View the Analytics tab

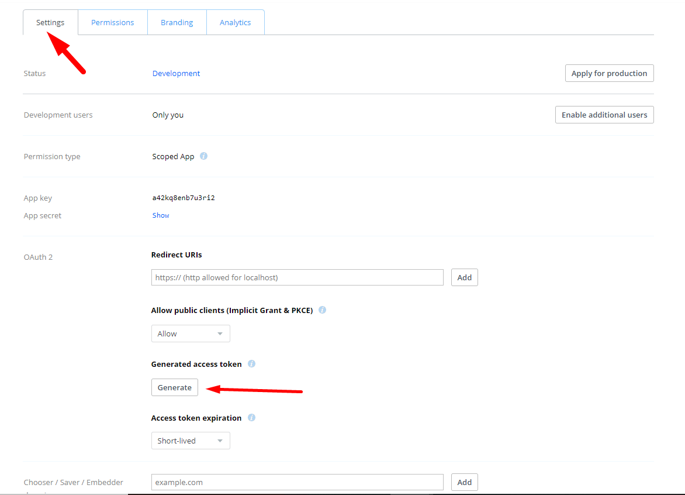coord(235,22)
